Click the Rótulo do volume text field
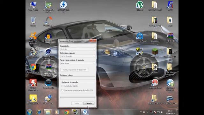 (x=78, y=78)
